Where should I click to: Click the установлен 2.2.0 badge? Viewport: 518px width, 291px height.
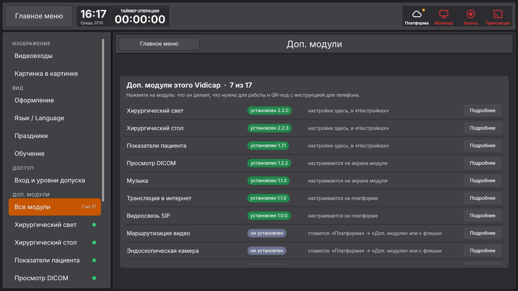point(270,110)
